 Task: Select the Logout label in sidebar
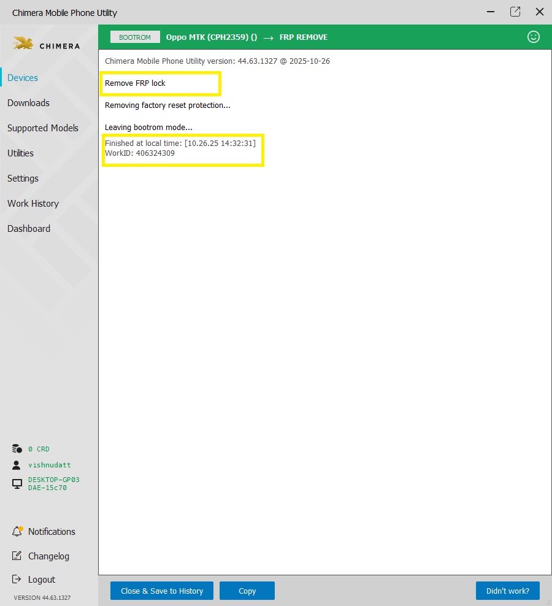[42, 580]
